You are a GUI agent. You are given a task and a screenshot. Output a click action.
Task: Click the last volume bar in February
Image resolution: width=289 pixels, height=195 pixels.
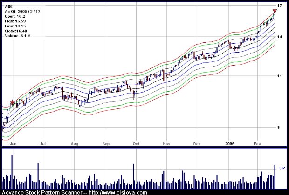click(275, 177)
